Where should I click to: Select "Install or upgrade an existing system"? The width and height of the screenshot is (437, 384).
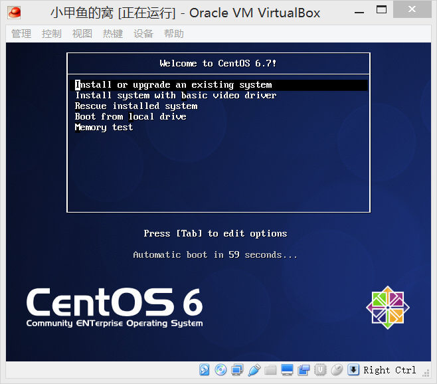173,85
